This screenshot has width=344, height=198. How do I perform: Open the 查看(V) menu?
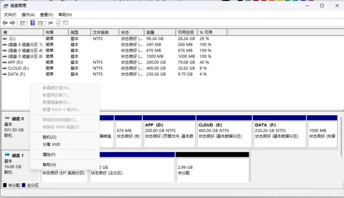click(46, 15)
